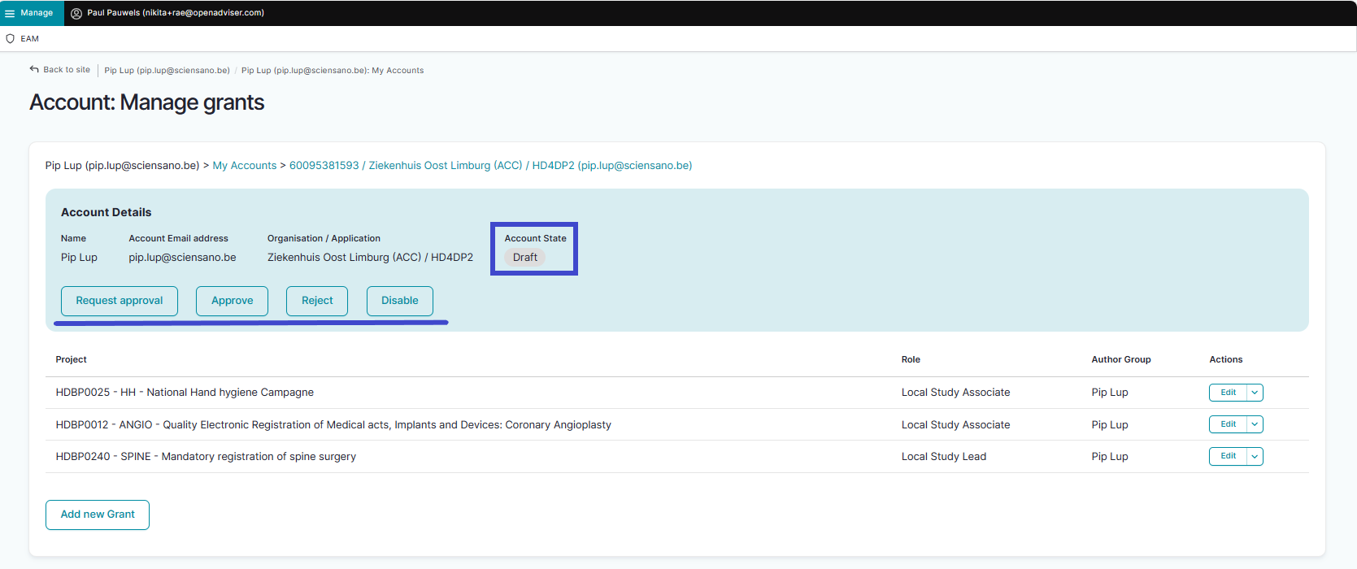Open Ziekenhuis Oost Limburg account link
This screenshot has width=1357, height=569.
tap(490, 165)
